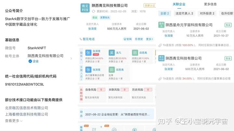Tap the blue 企业 verification badge icon

pos(30,61)
